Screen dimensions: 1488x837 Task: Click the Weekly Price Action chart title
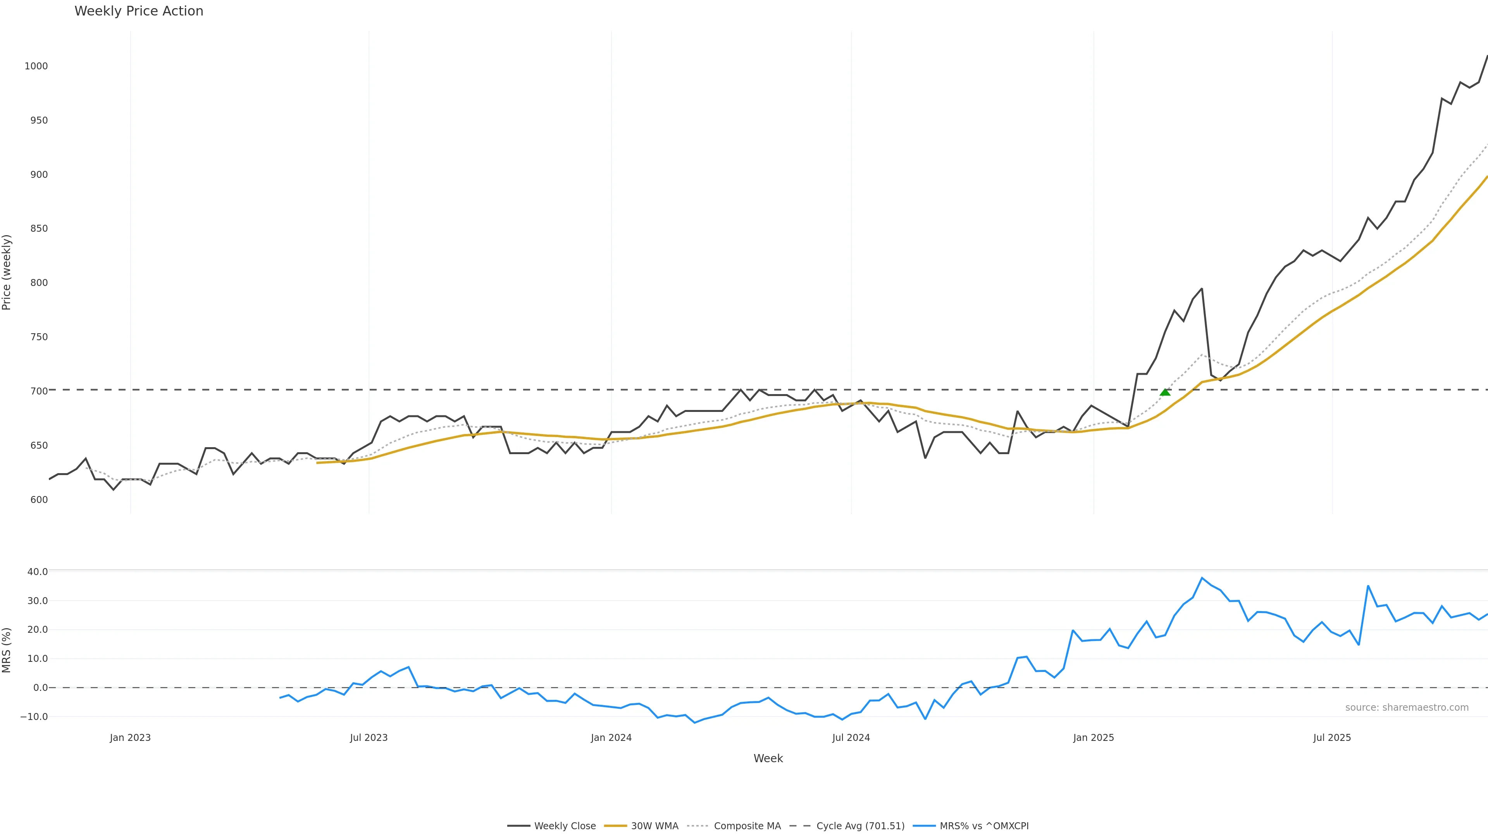139,11
